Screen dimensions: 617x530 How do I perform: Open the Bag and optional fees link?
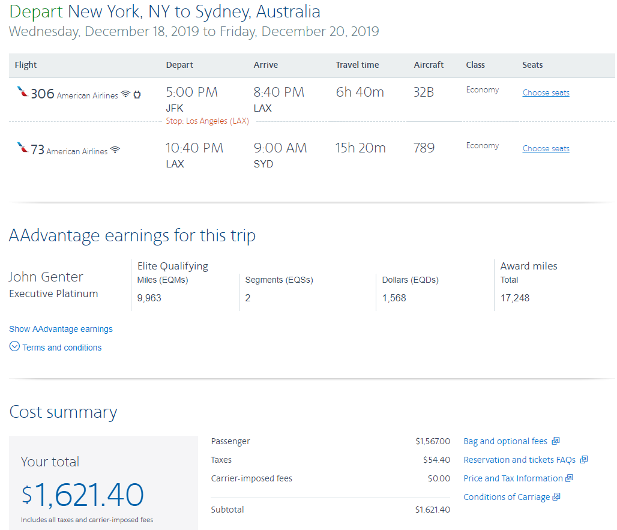point(505,441)
